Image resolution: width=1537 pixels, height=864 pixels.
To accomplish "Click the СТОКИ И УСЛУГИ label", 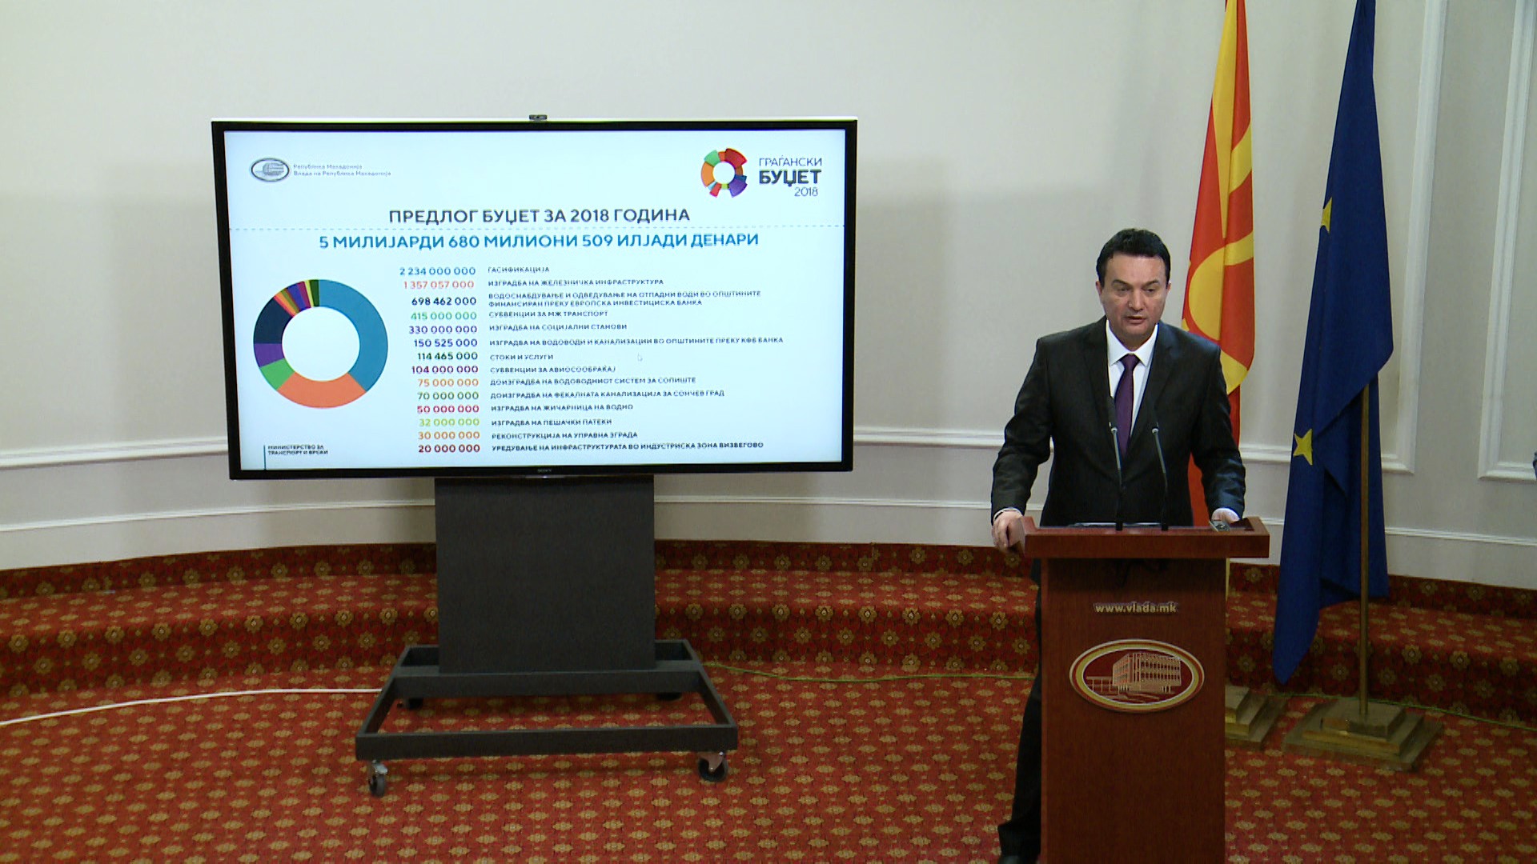I will tap(521, 357).
